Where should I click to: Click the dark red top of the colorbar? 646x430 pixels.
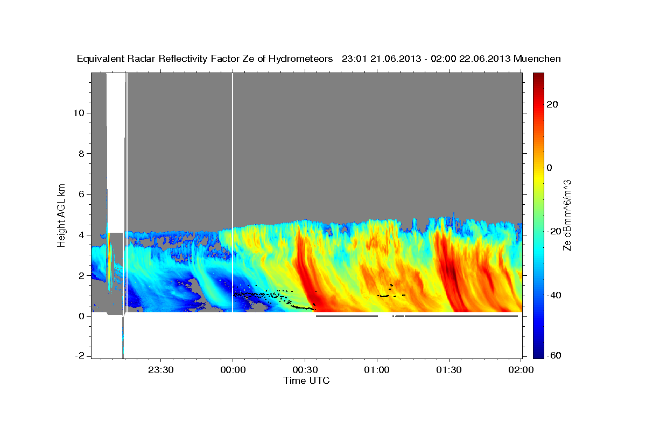coord(538,79)
